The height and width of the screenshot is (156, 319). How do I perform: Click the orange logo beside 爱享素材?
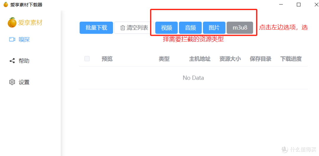[x=12, y=22]
